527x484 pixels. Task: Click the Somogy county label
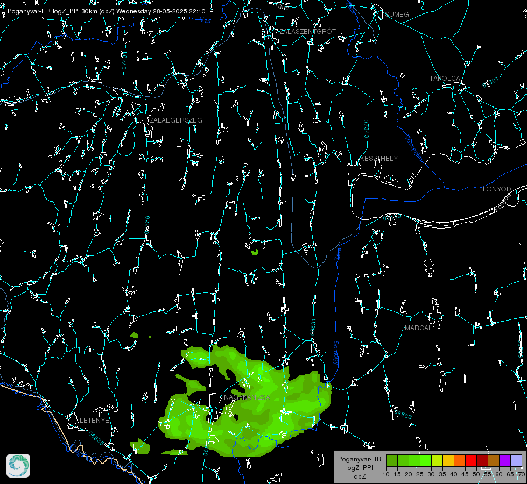click(336, 354)
